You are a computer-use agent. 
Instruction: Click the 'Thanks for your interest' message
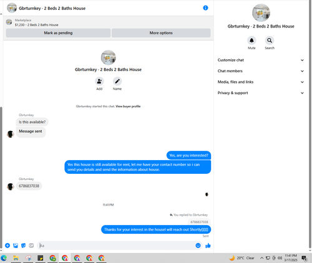point(156,229)
